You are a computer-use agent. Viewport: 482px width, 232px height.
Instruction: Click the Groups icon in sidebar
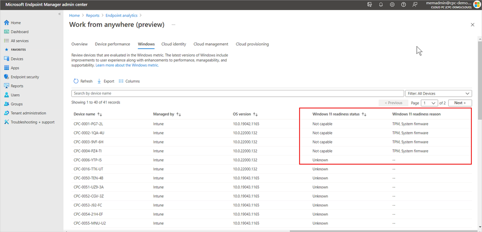click(x=6, y=104)
